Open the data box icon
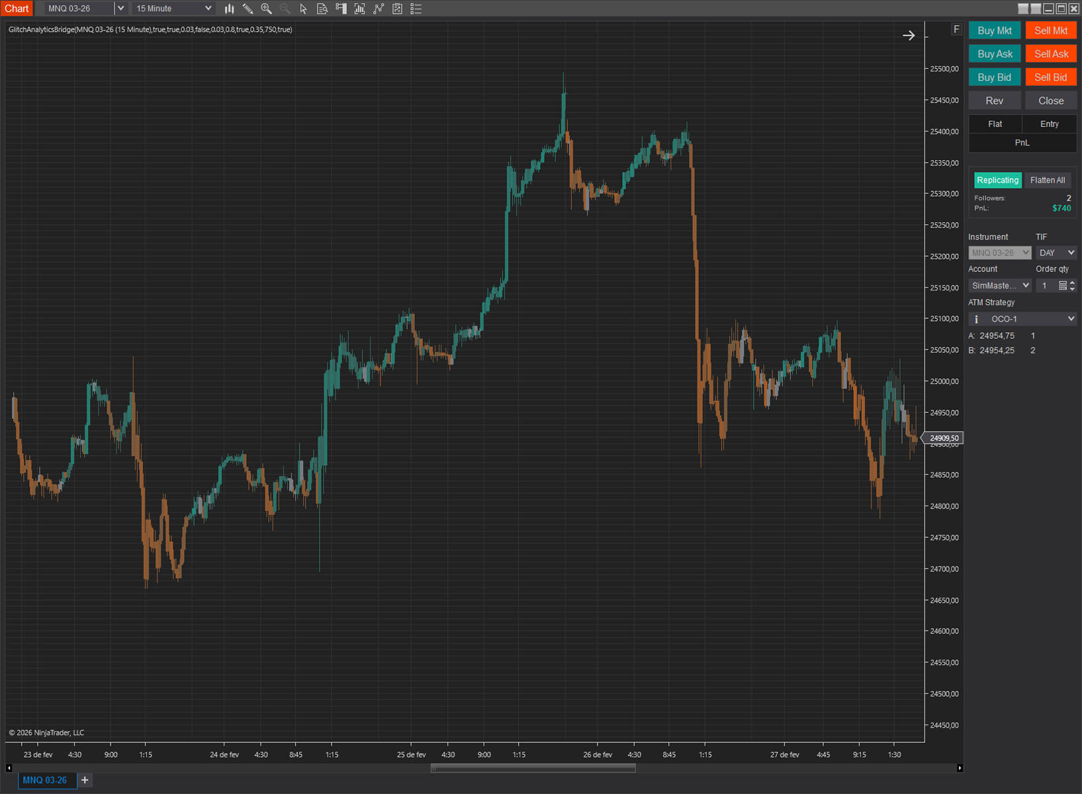 pyautogui.click(x=322, y=9)
